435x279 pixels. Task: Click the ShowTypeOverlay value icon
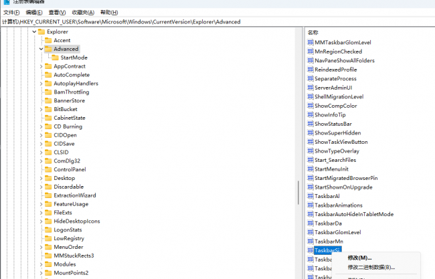tap(311, 151)
